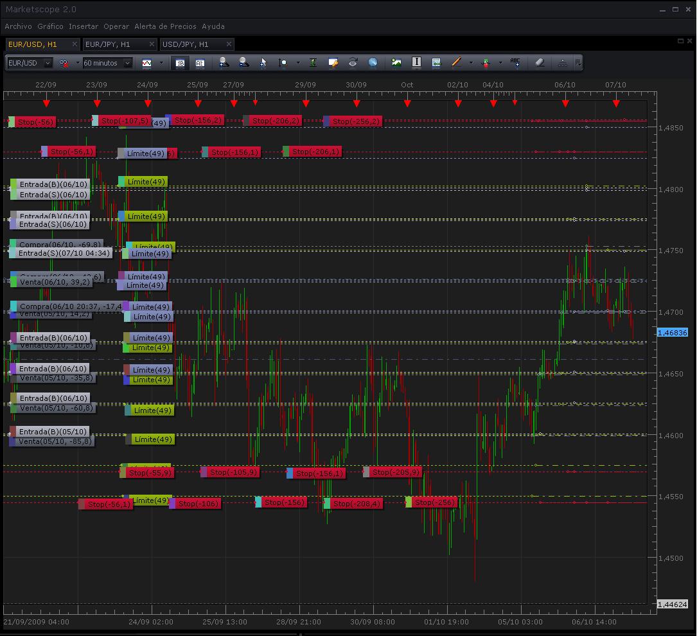697x636 pixels.
Task: Click green color square on Stop(-208,4) label
Action: tap(327, 504)
